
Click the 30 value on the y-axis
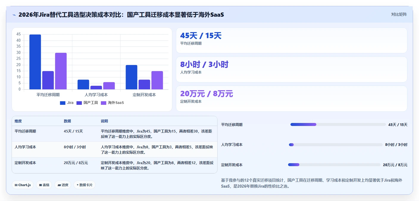[x=19, y=53]
